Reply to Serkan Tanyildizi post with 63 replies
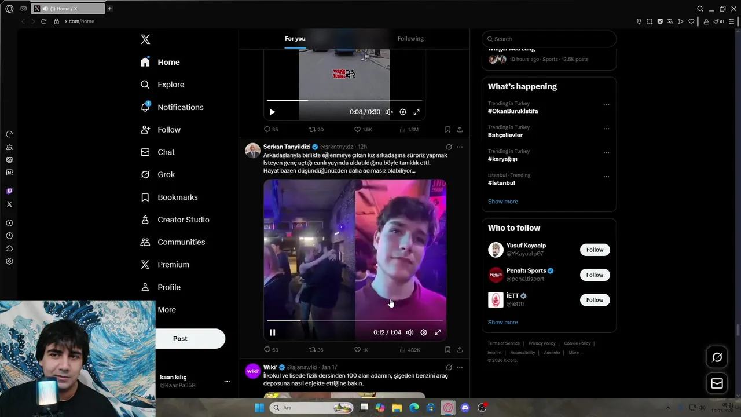This screenshot has height=417, width=741. point(271,350)
